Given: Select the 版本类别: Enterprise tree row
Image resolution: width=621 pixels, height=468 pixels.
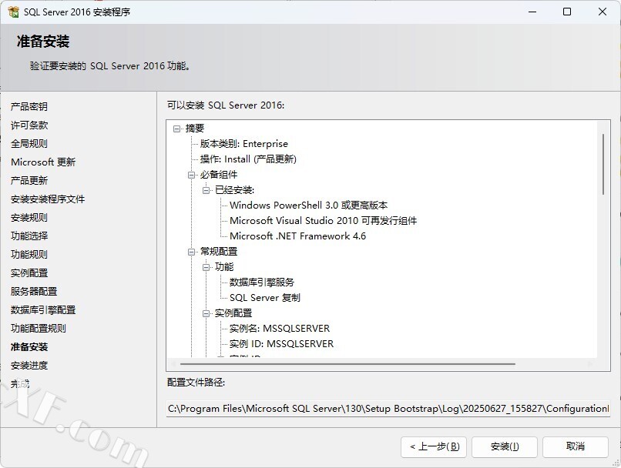Looking at the screenshot, I should click(x=244, y=144).
